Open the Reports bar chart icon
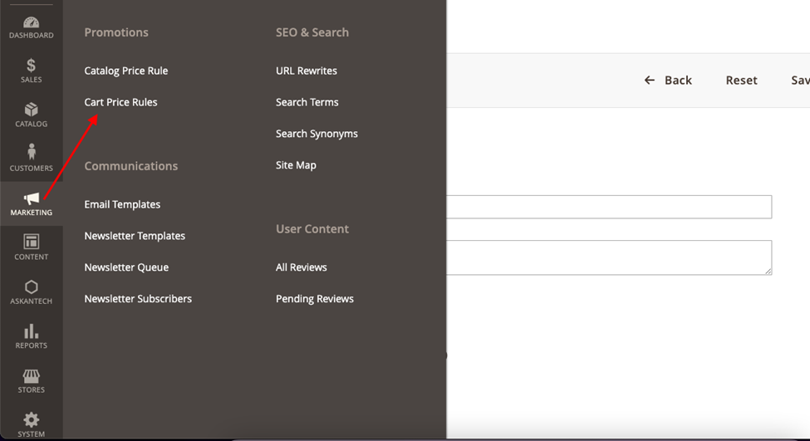 31,331
